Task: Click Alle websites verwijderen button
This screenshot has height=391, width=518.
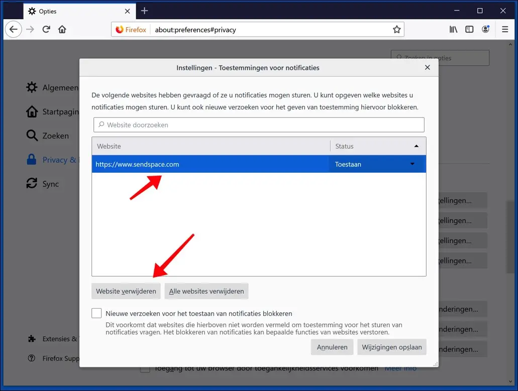Action: 206,291
